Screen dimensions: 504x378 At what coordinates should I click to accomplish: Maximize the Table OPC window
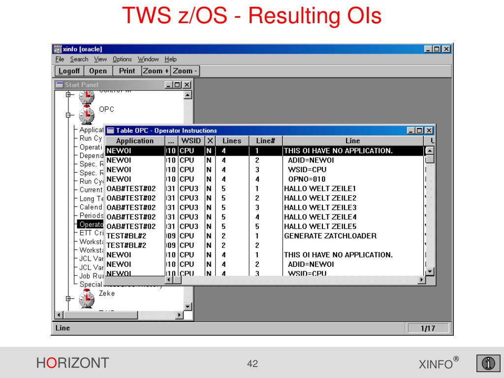tap(419, 130)
